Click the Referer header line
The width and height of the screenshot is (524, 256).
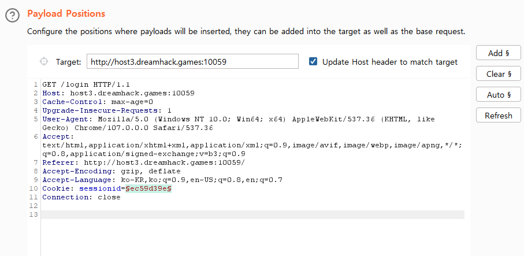click(x=144, y=163)
